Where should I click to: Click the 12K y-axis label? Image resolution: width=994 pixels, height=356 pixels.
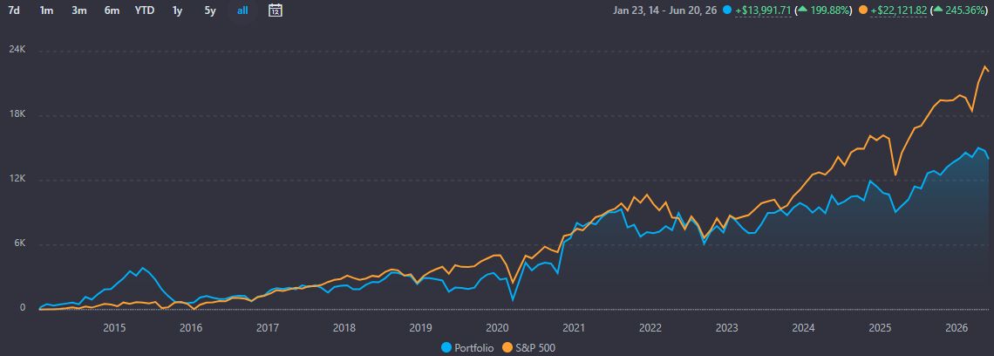point(17,178)
